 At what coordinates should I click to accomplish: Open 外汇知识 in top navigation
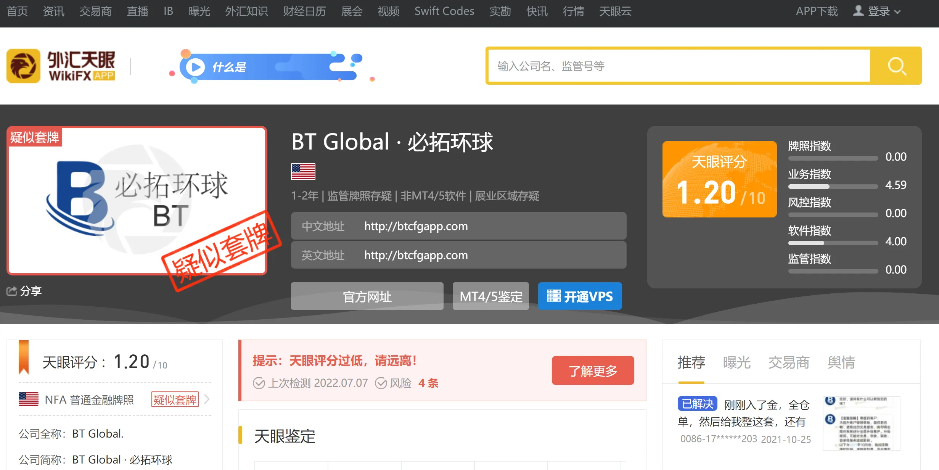[x=247, y=11]
